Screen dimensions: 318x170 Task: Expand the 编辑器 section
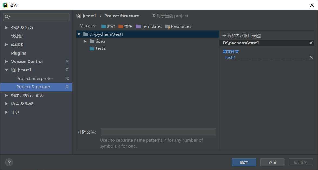(x=6, y=45)
